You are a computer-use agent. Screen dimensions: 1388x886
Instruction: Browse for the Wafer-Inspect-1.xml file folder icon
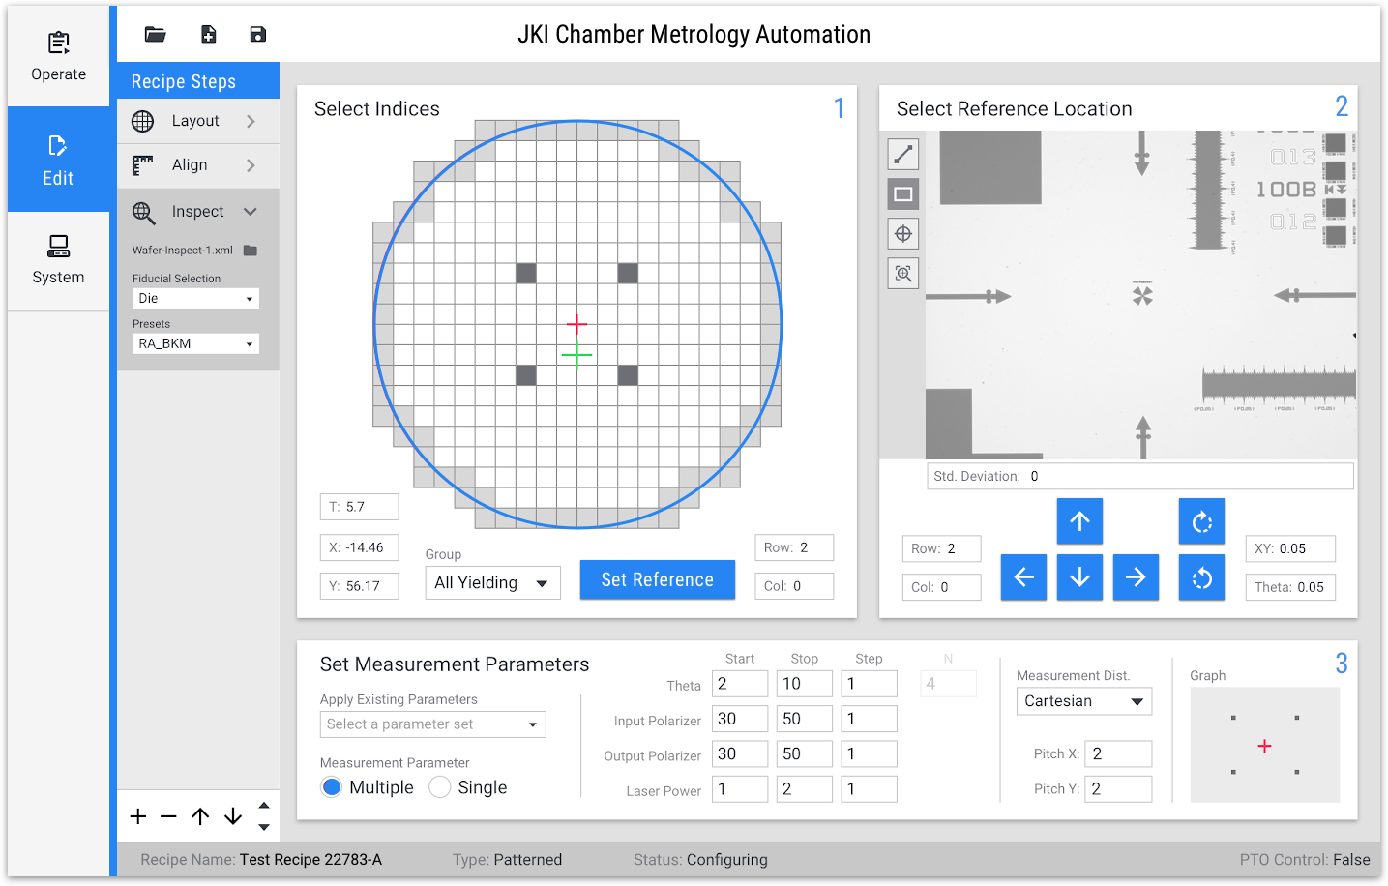click(x=251, y=251)
